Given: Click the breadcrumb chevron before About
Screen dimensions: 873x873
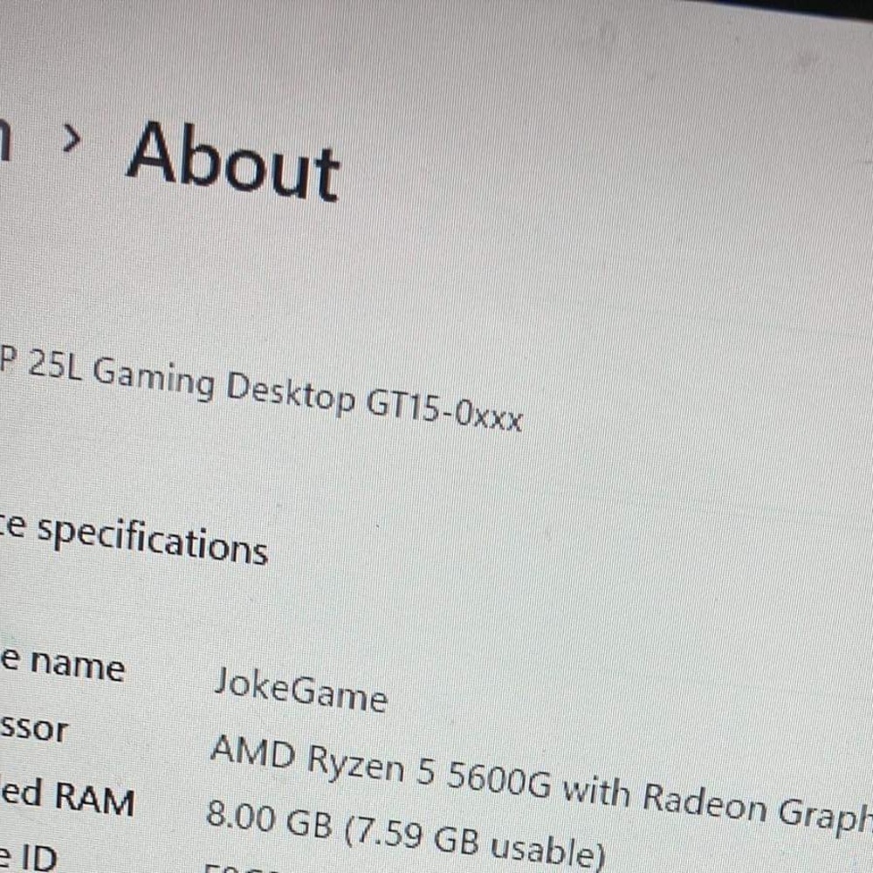Looking at the screenshot, I should (x=72, y=138).
